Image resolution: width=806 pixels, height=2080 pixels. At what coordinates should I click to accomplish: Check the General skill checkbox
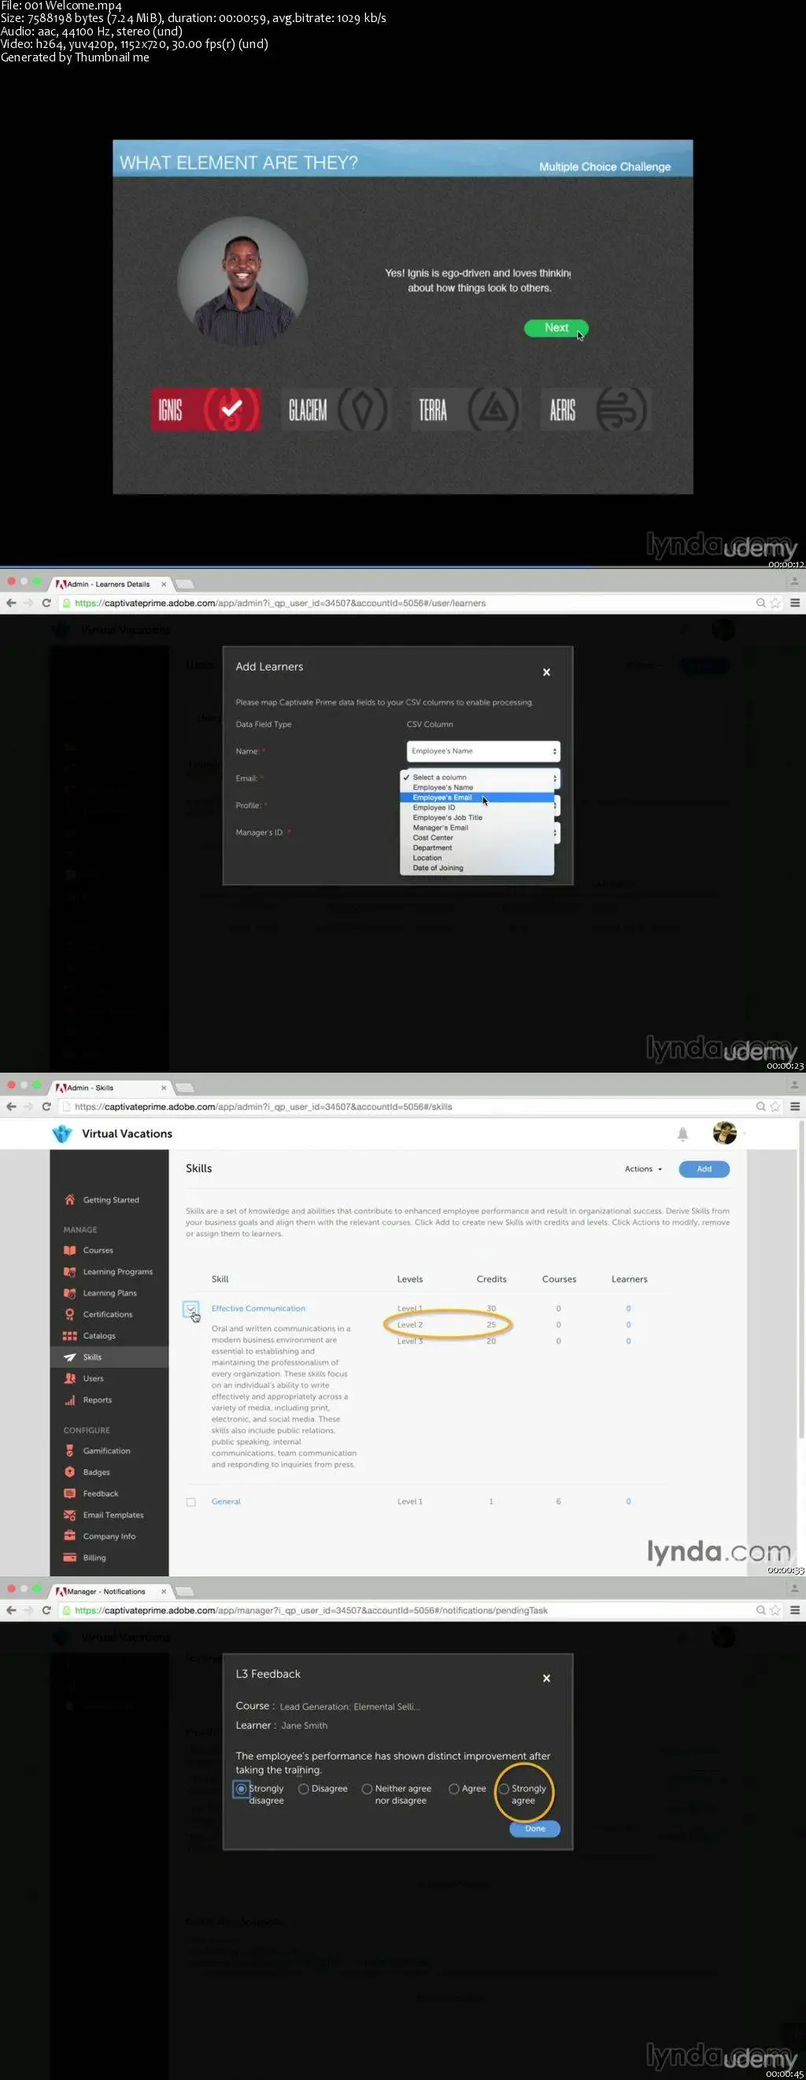(191, 1502)
